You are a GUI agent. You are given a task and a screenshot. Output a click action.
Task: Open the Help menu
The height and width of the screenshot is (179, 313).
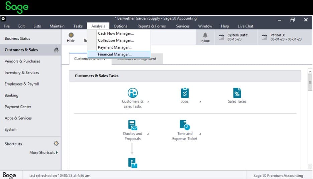click(x=225, y=26)
